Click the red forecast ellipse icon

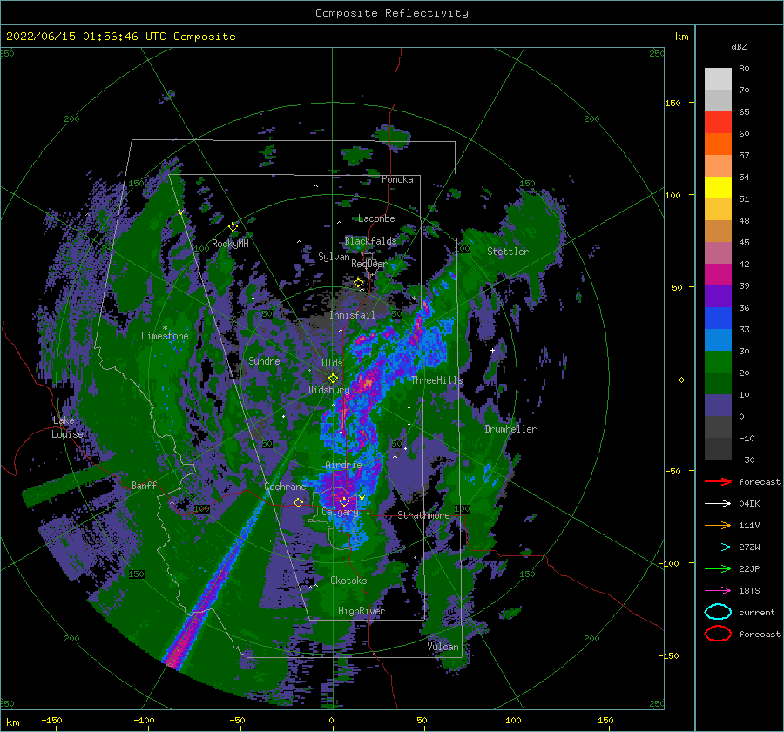pos(718,634)
